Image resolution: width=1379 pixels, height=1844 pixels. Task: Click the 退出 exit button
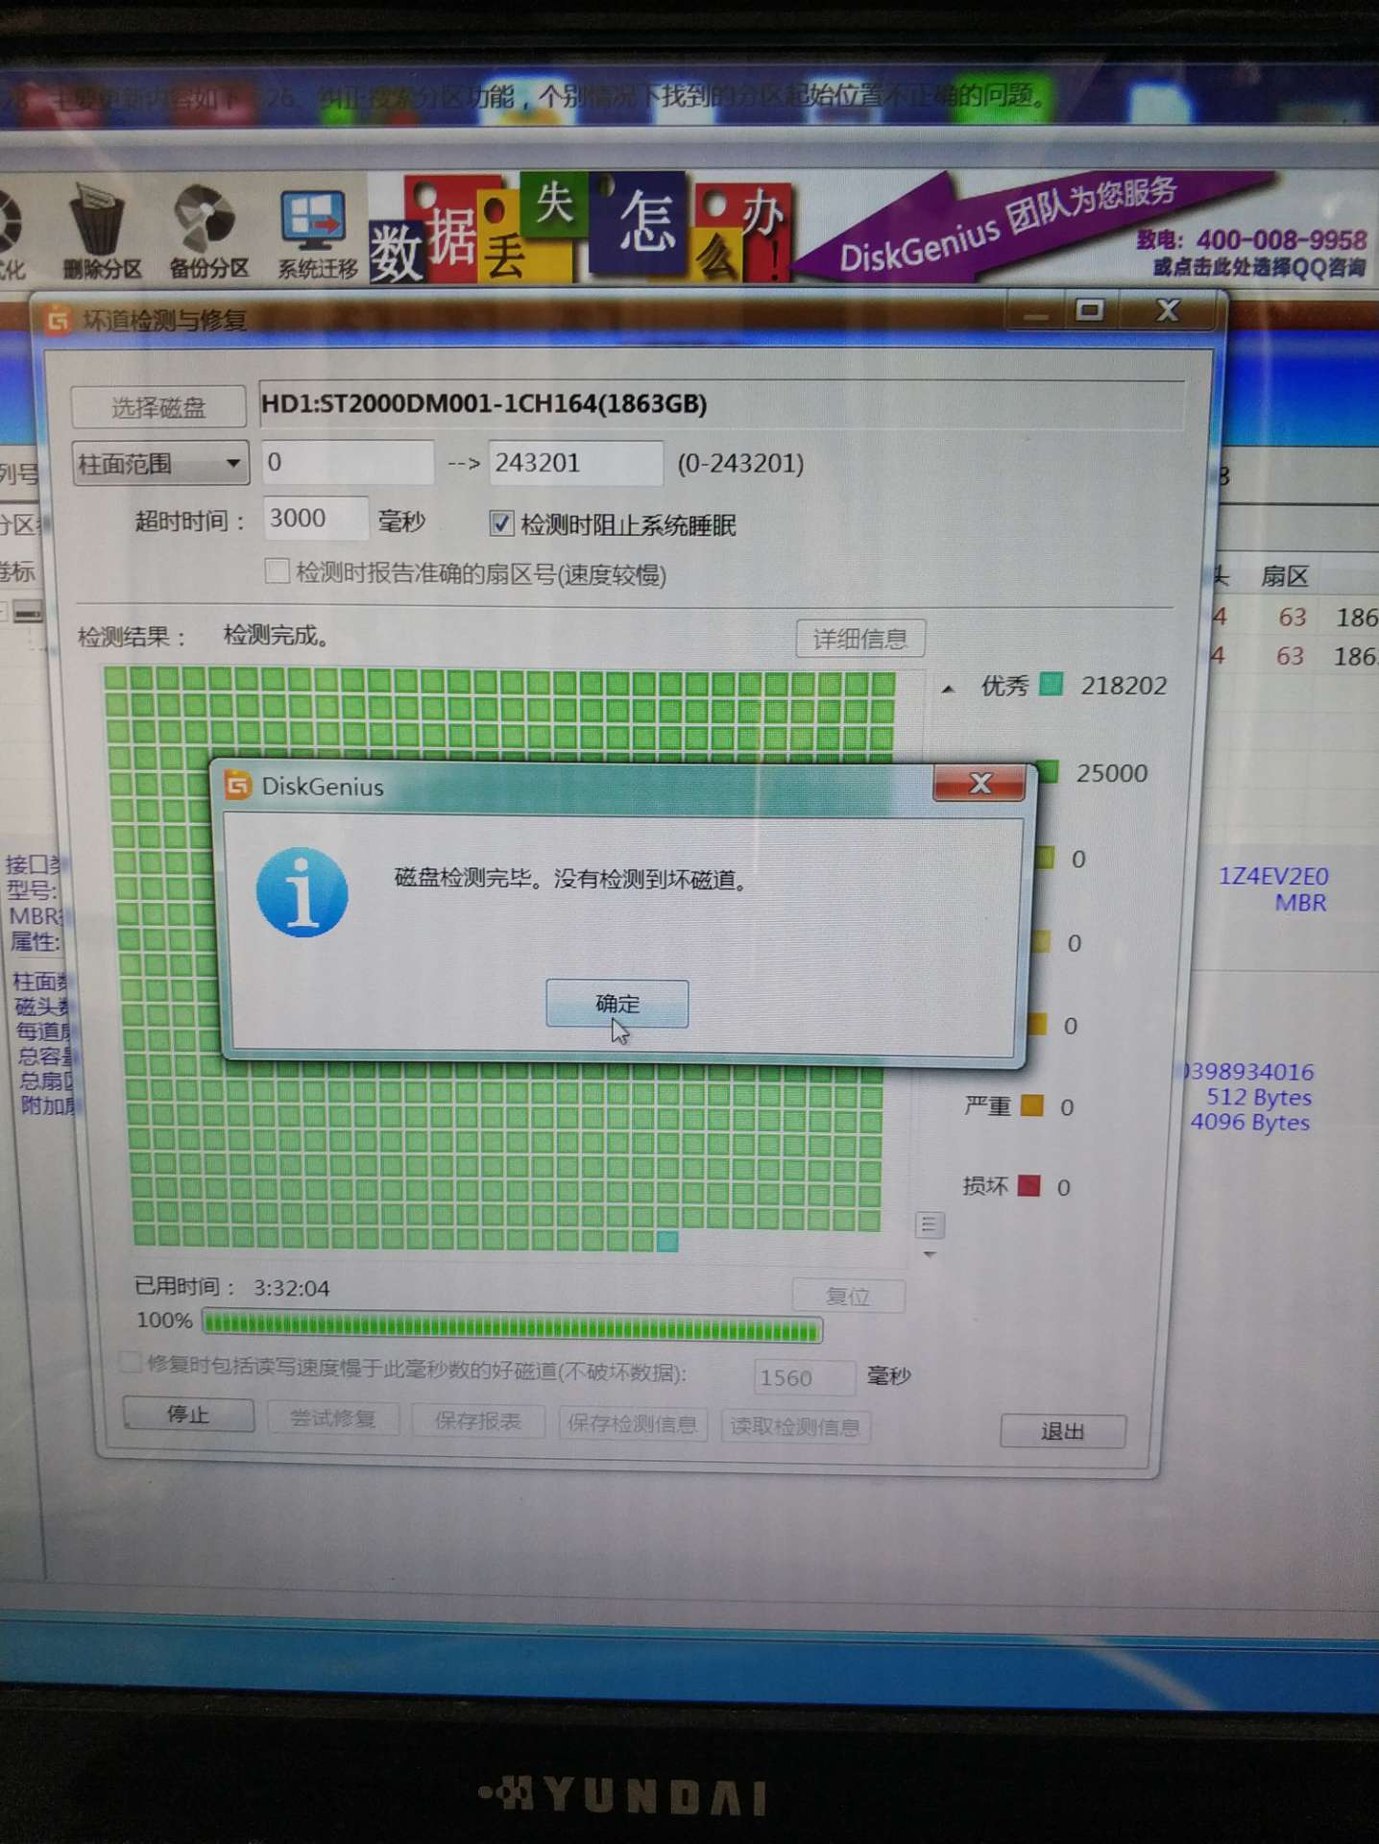point(1062,1431)
